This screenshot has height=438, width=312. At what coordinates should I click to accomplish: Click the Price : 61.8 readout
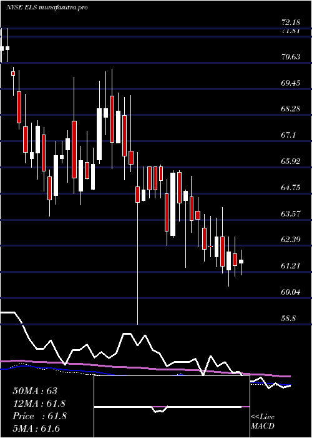pos(39,416)
